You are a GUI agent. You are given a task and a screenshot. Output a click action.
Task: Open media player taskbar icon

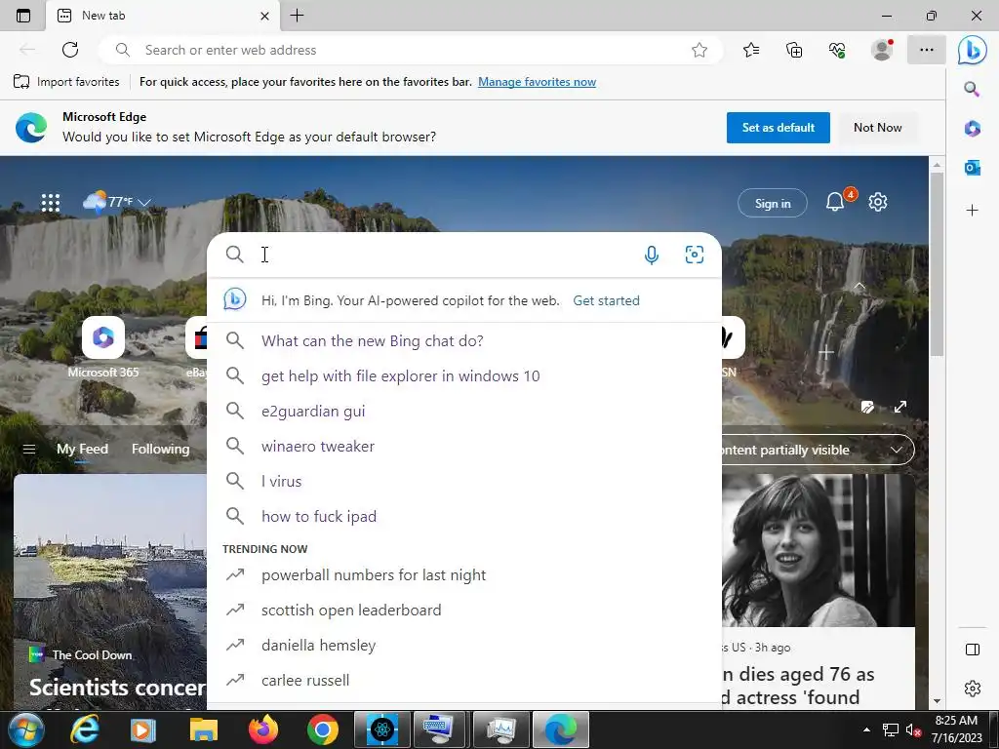coord(143,729)
